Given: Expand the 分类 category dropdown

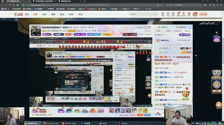Looking at the screenshot, I should [x=44, y=14].
